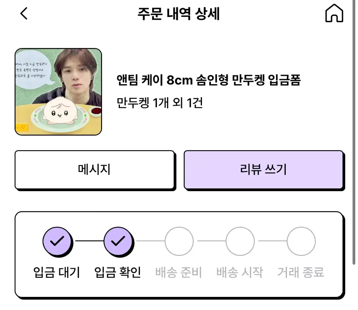The width and height of the screenshot is (358, 310).
Task: Tap the back arrow icon
Action: [x=24, y=13]
